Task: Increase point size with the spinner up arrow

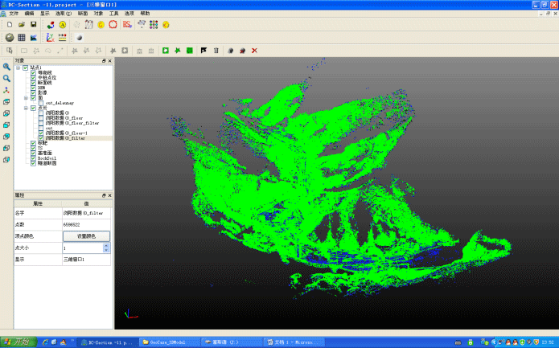Action: 106,246
